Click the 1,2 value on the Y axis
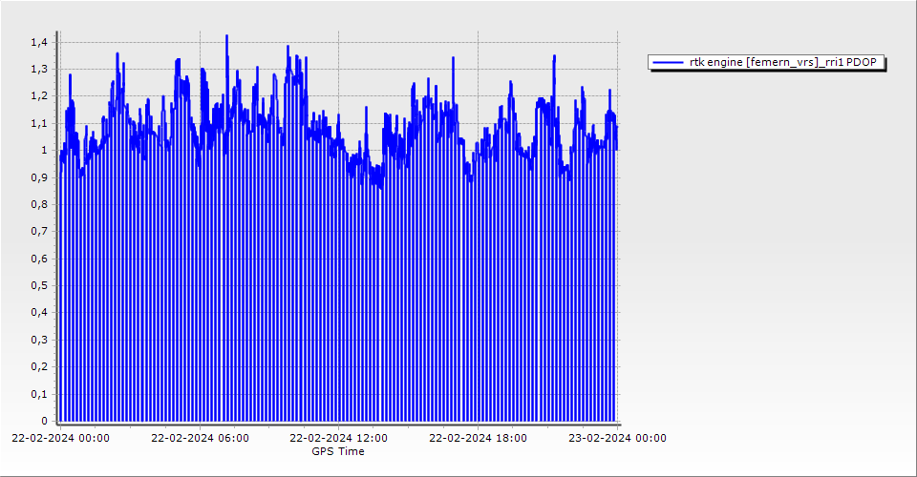The image size is (917, 477). tap(38, 96)
